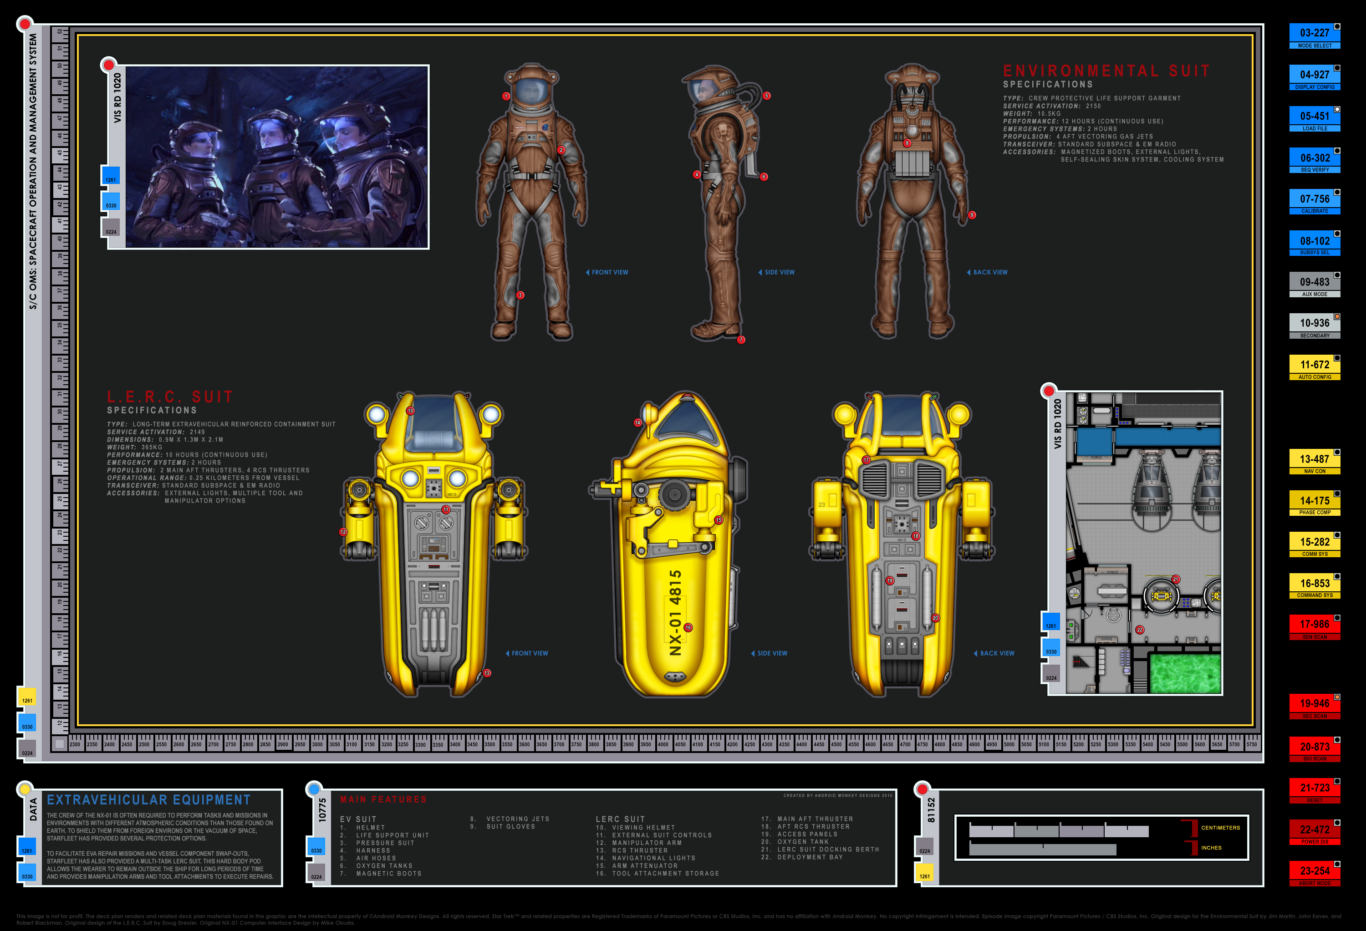Toggle indicator light on 05-451 button
The height and width of the screenshot is (931, 1366).
(1337, 109)
